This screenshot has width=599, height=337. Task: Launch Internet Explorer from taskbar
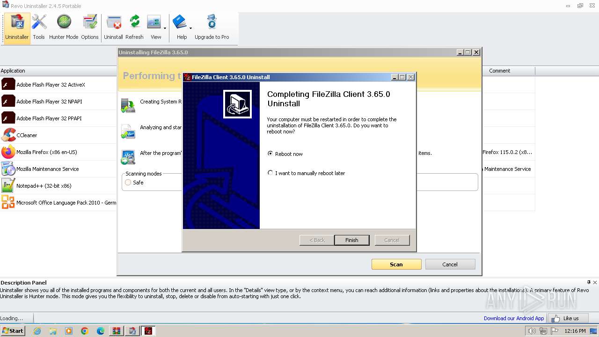tap(37, 331)
